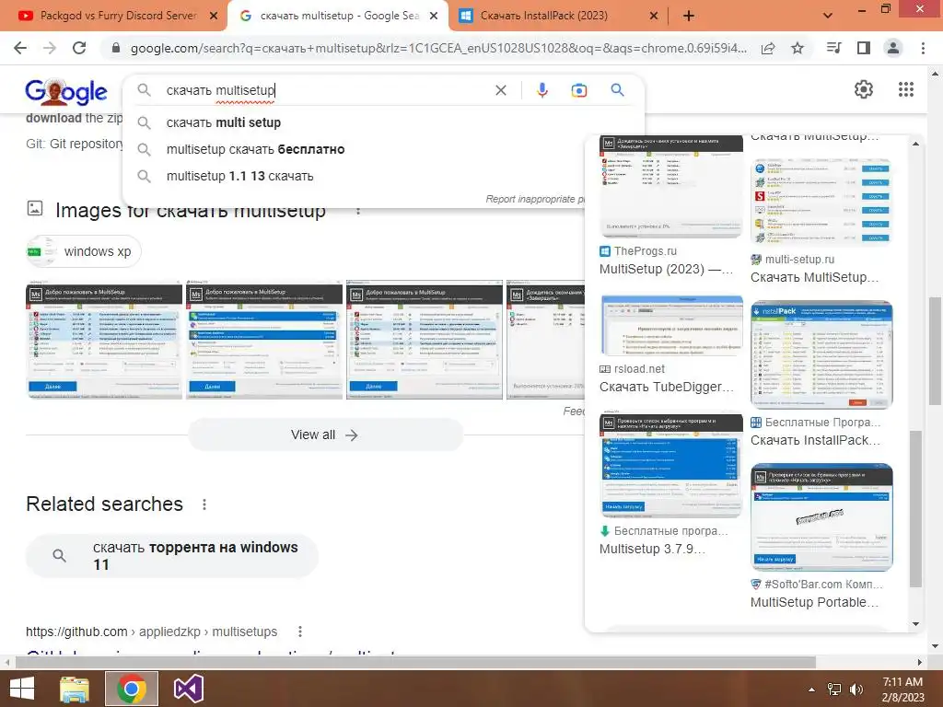Open the browser side panel
Screen dimensions: 943x707
[864, 48]
